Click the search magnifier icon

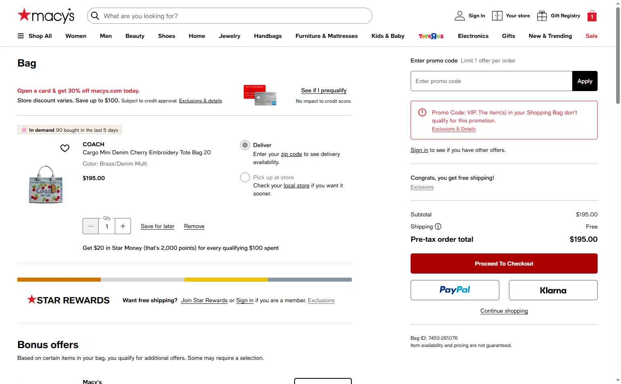(95, 16)
